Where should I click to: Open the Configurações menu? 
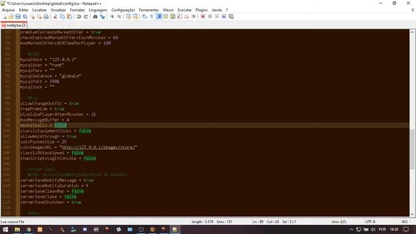123,10
